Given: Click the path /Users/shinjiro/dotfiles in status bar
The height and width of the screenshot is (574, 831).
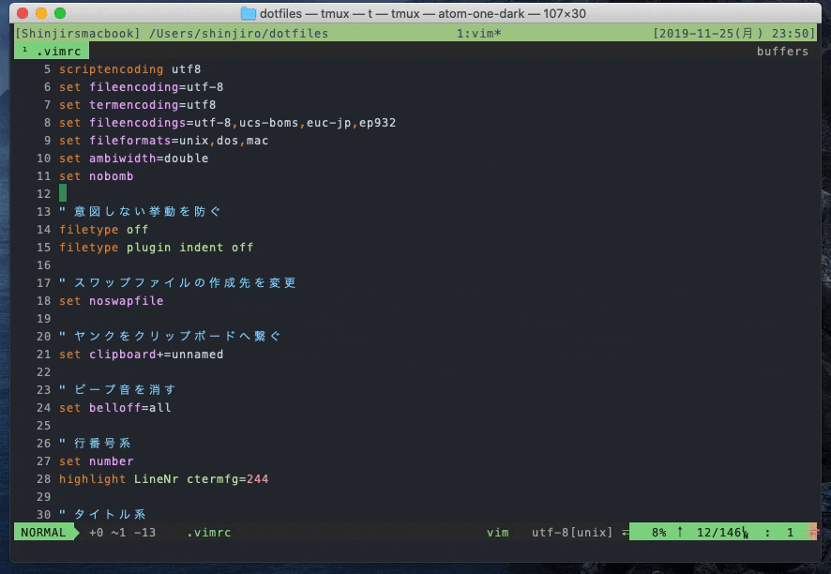Looking at the screenshot, I should point(238,34).
